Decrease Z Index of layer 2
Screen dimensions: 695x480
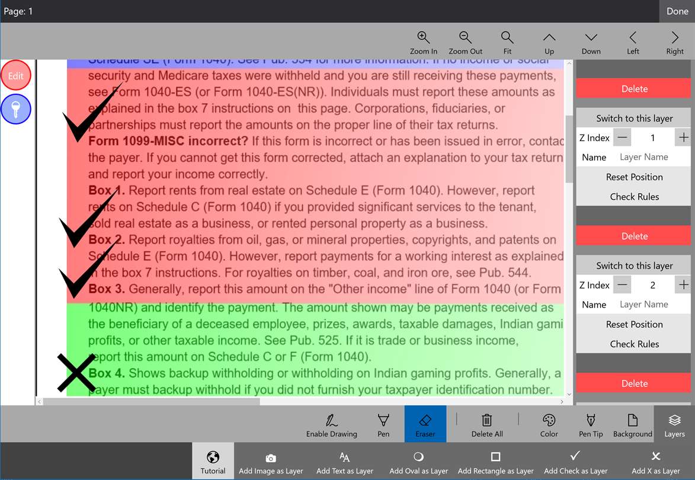click(x=622, y=285)
